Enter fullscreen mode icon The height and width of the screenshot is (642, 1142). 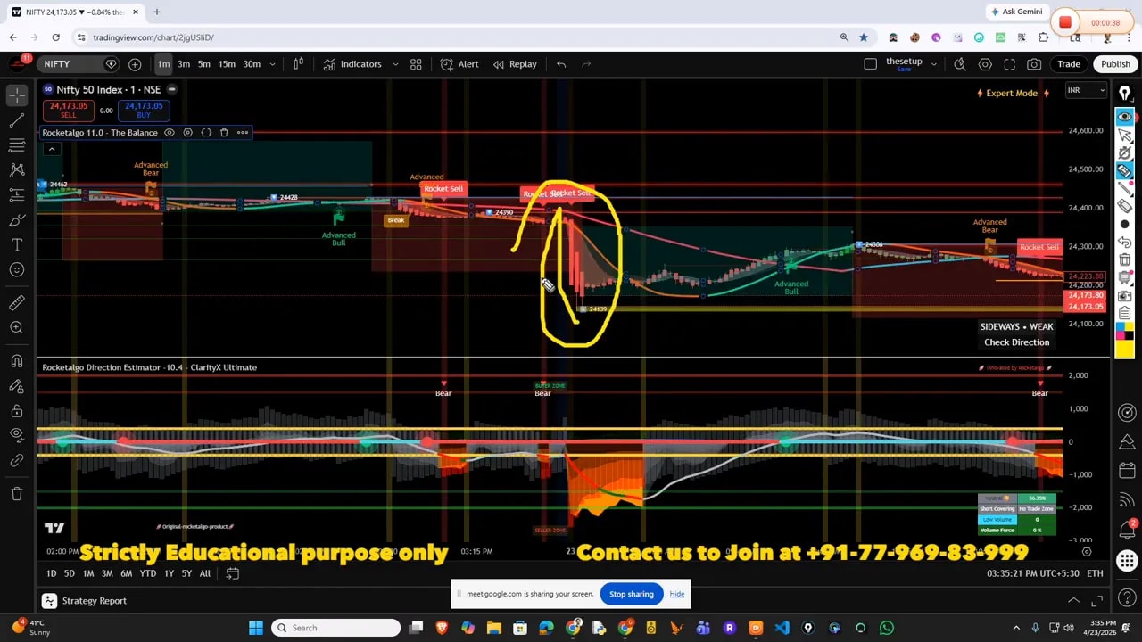[x=1009, y=64]
